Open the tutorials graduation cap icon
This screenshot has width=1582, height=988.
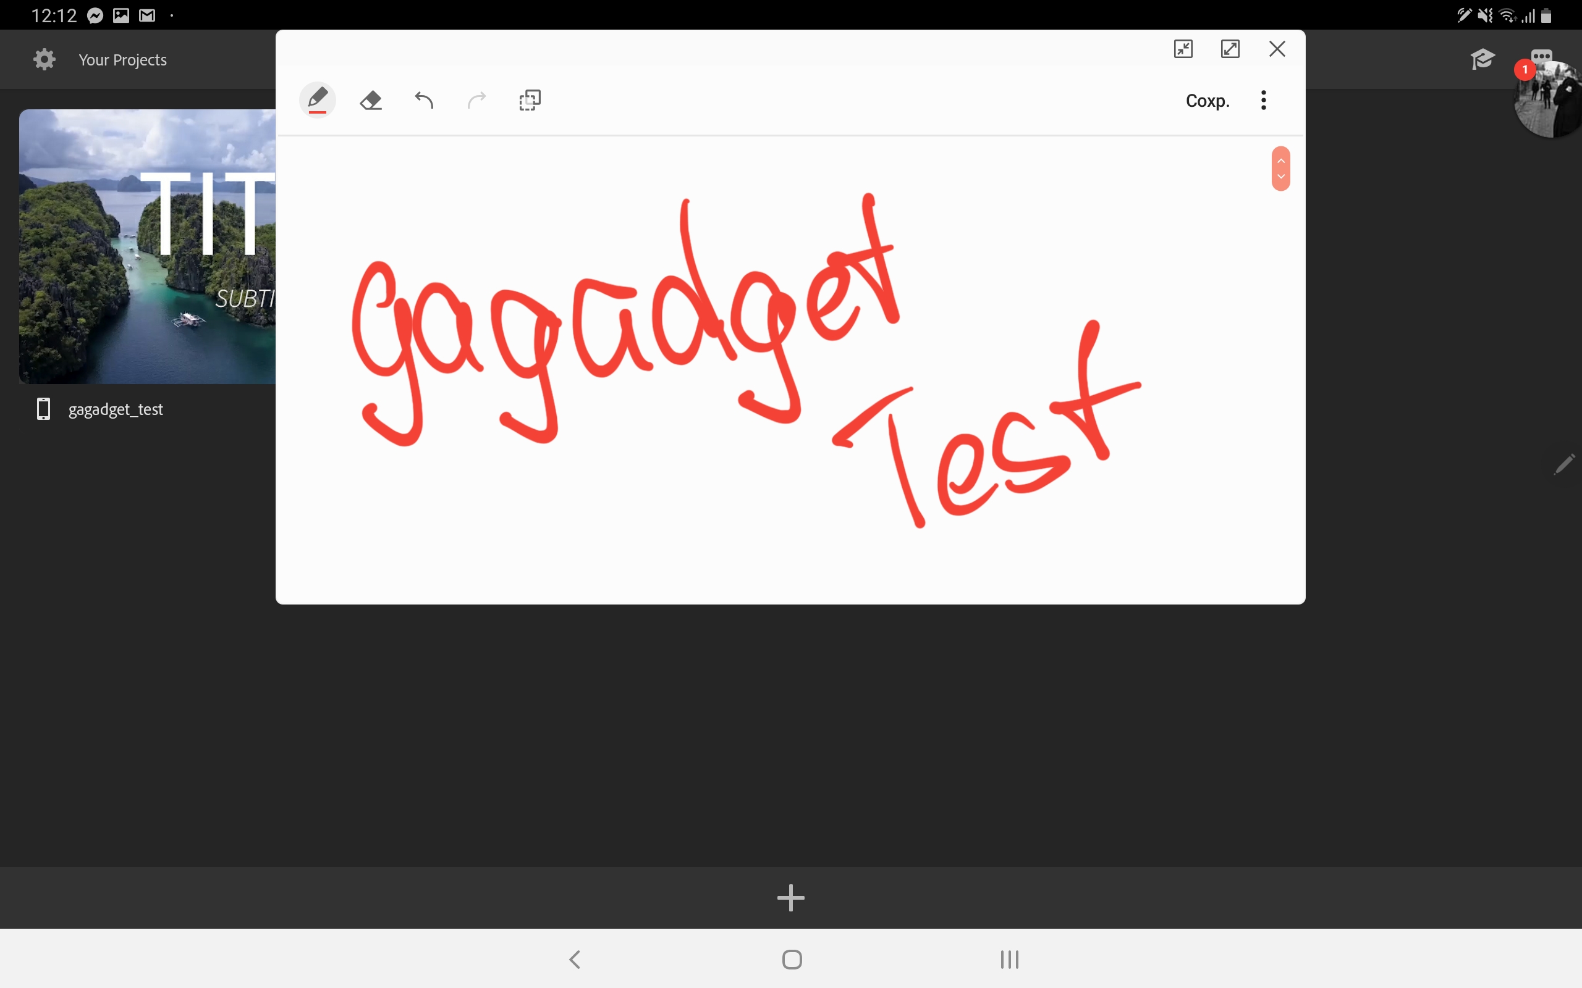1482,59
